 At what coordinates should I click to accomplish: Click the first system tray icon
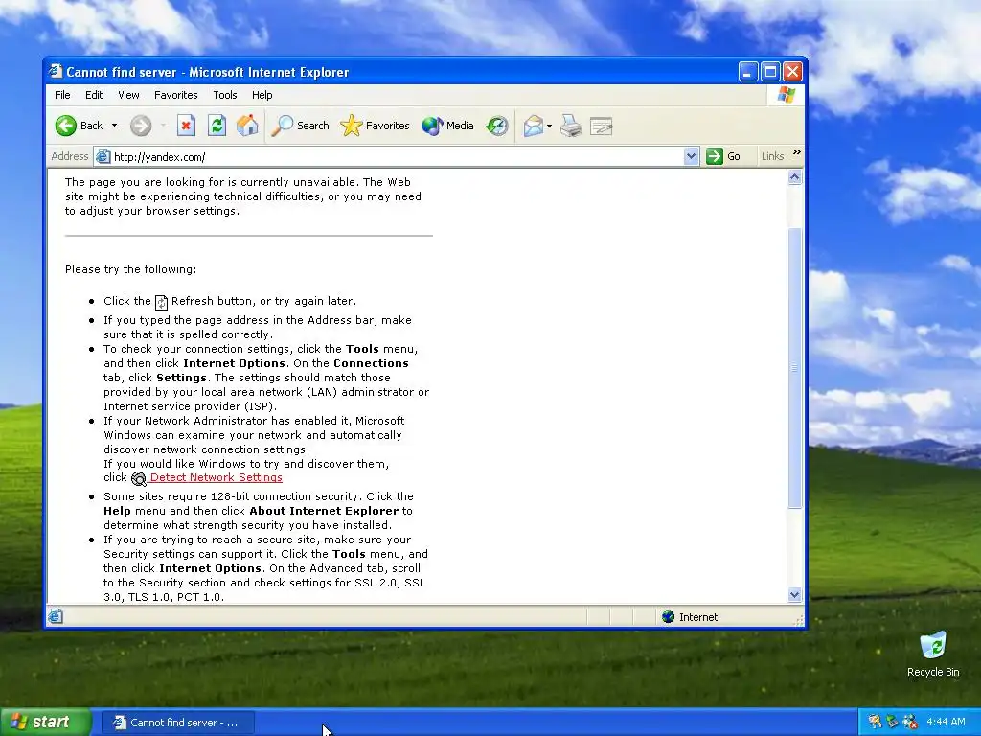point(875,723)
